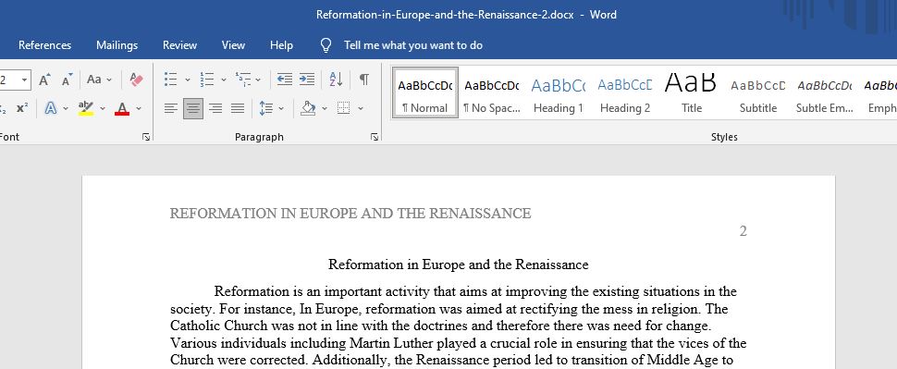Apply superscript formatting
Viewport: 897px width, 369px height.
[x=22, y=108]
